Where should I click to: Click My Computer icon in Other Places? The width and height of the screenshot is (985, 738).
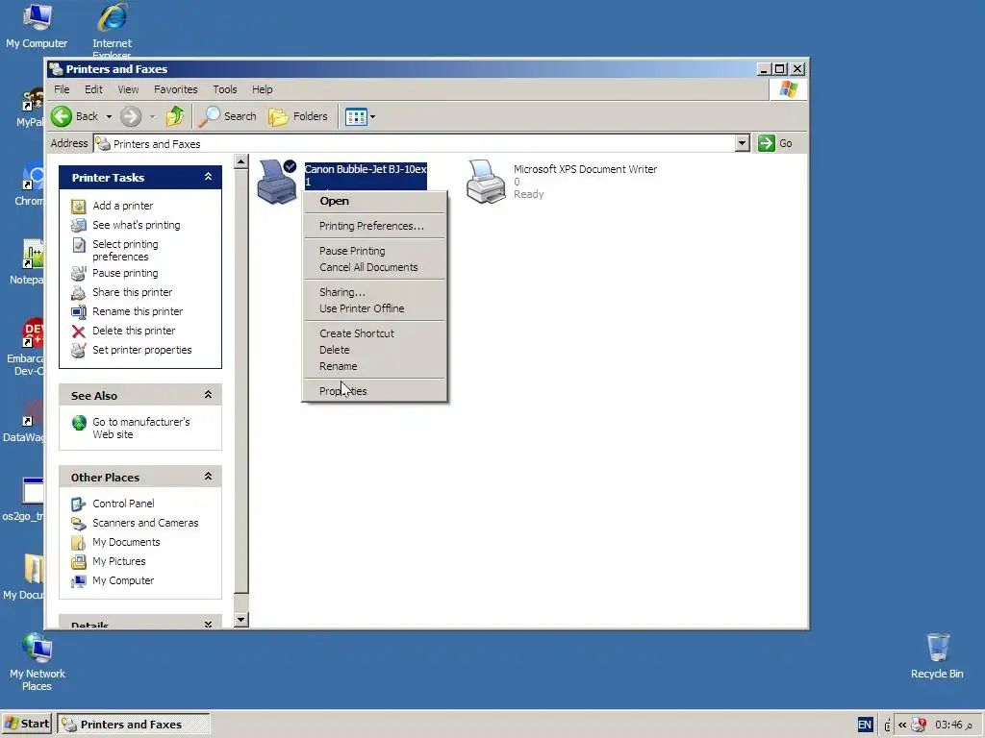point(79,581)
